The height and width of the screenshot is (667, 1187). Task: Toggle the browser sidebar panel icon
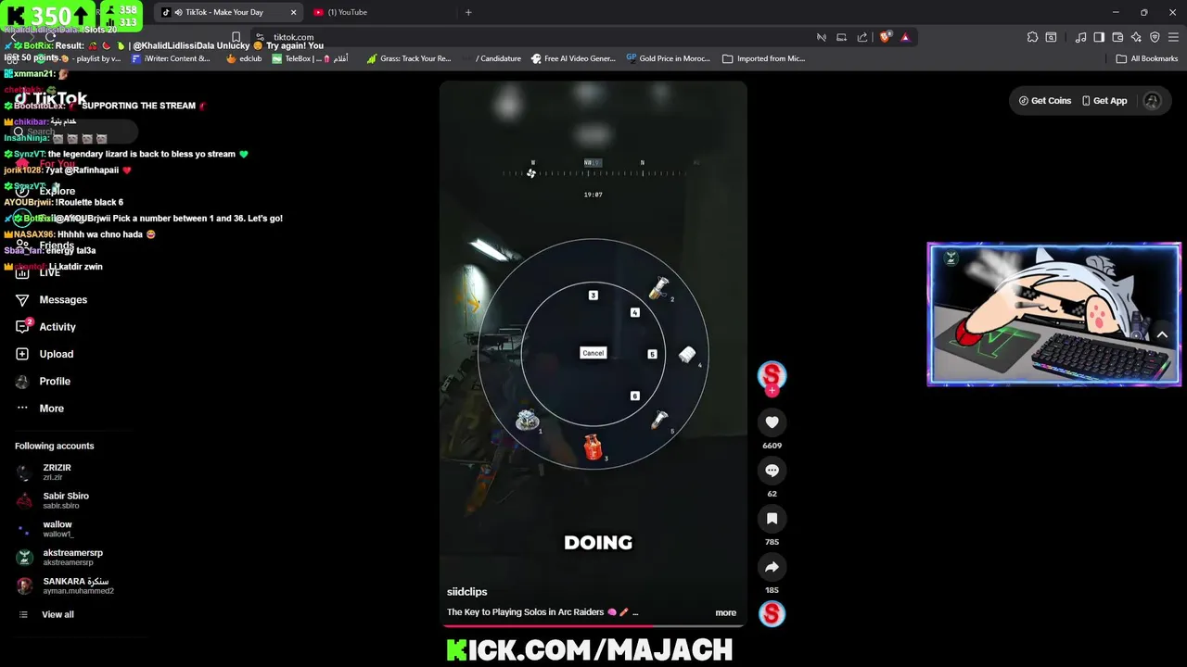pyautogui.click(x=1099, y=37)
